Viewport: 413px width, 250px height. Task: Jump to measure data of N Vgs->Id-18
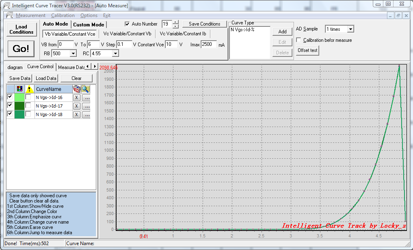(86, 115)
